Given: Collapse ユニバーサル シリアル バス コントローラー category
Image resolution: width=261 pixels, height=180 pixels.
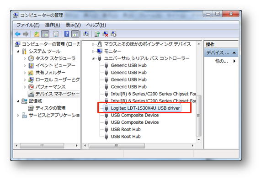Looking at the screenshot, I should click(93, 58).
